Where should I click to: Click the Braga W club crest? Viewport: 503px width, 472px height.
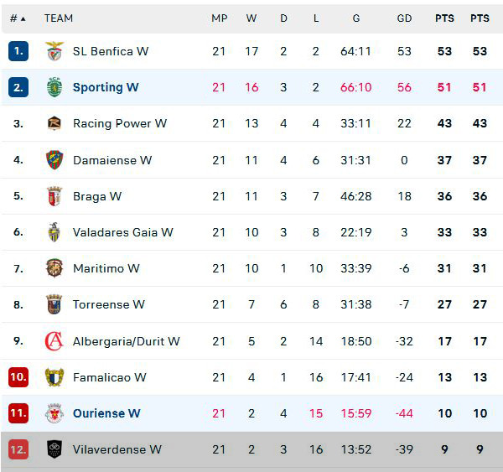54,196
